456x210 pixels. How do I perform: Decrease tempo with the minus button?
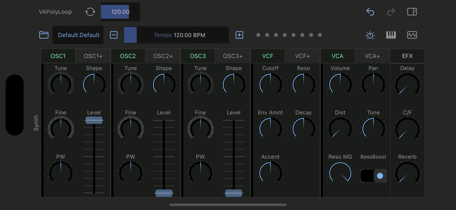click(x=114, y=35)
